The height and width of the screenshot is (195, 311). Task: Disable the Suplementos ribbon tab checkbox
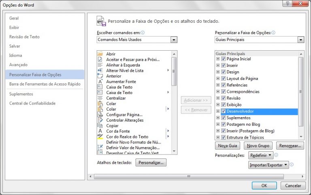pyautogui.click(x=223, y=118)
